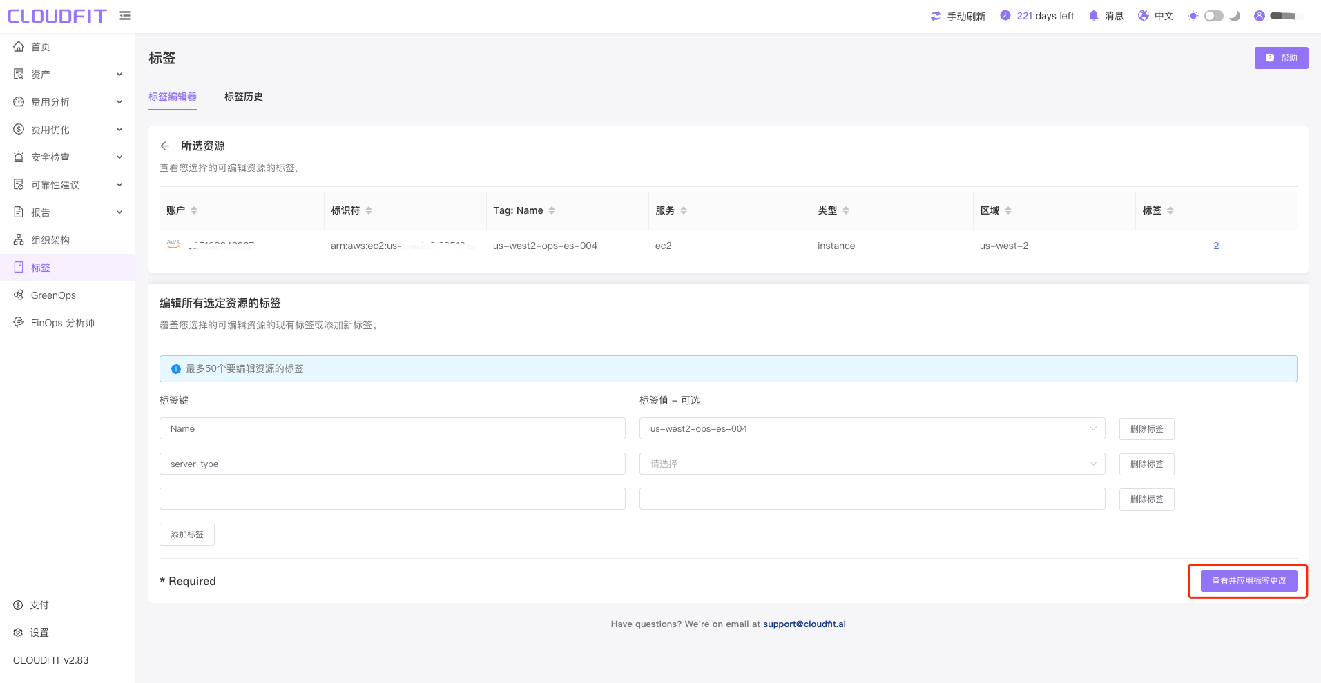Click tag count link 2 in row
Screen dimensions: 1321x683
click(x=1216, y=246)
